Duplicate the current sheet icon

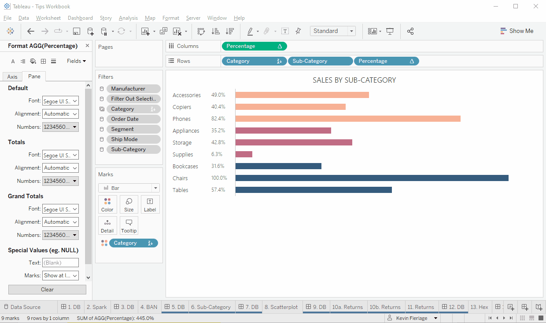coord(163,31)
